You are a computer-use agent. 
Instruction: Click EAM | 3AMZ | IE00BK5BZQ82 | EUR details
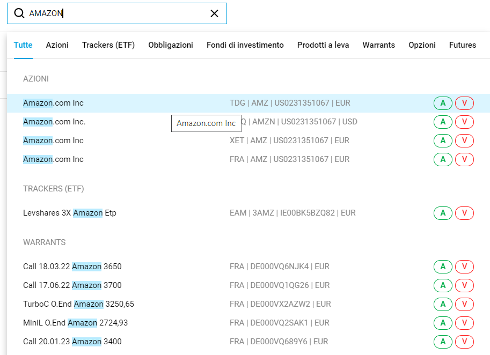point(292,213)
